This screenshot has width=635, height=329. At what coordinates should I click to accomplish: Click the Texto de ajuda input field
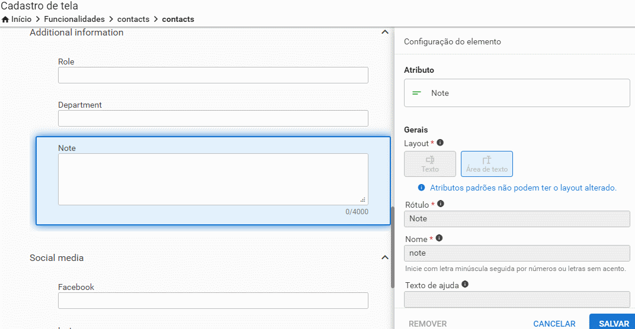(x=517, y=299)
